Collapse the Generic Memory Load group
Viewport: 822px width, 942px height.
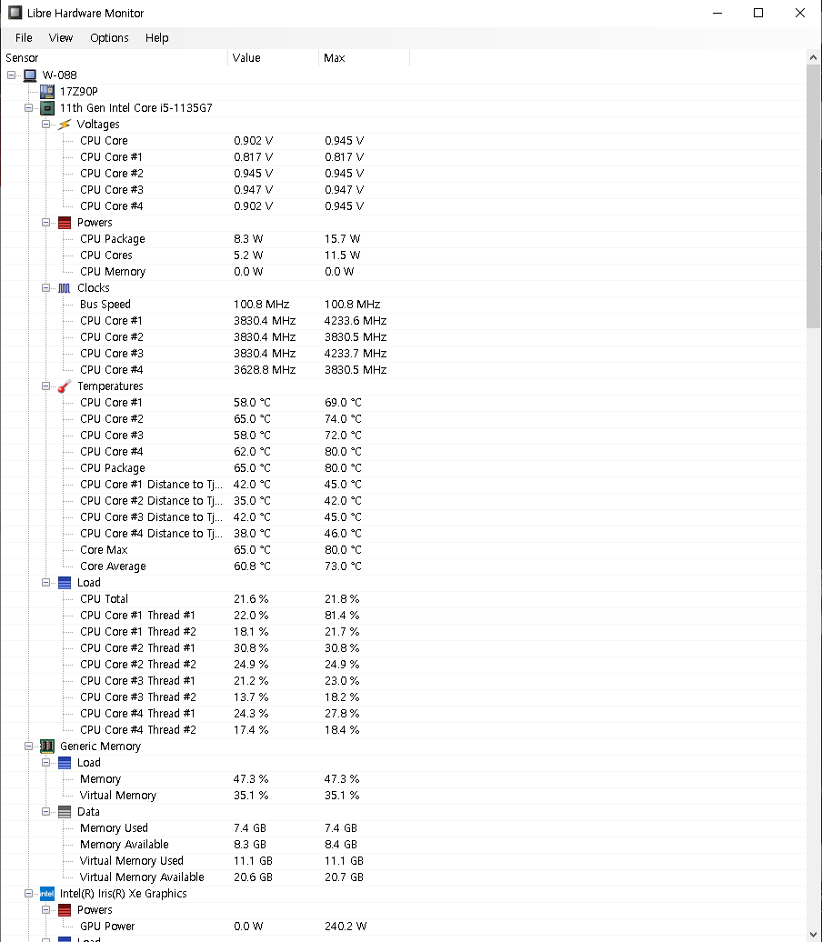tap(45, 762)
